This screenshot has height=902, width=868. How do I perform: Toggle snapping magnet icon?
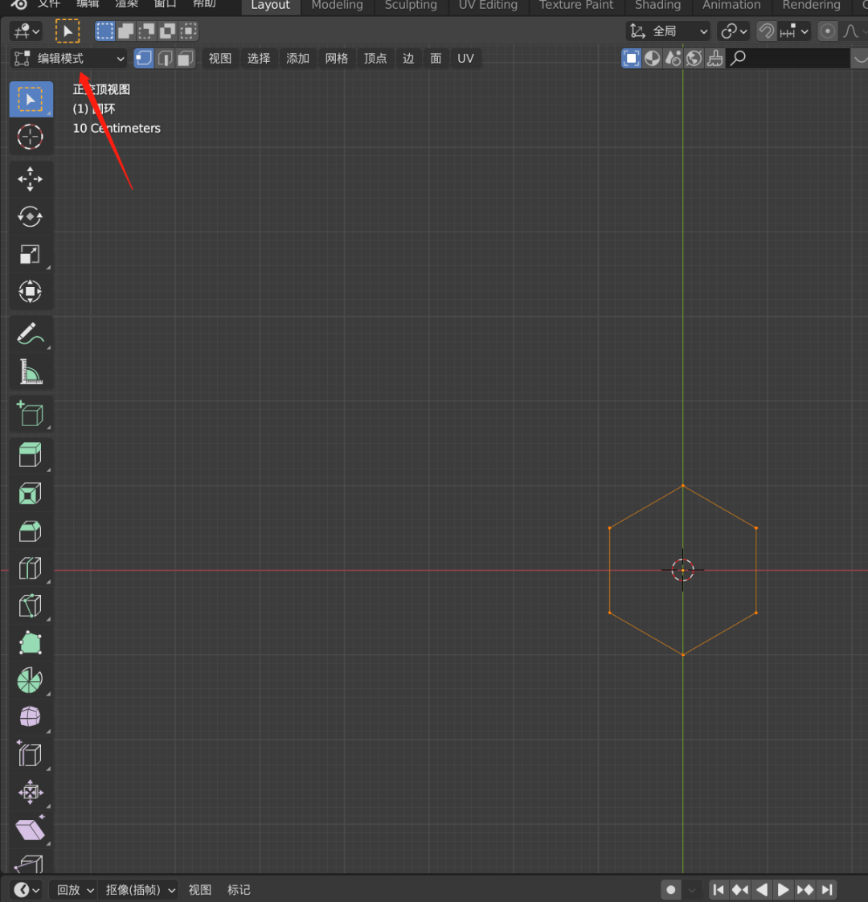coord(767,31)
